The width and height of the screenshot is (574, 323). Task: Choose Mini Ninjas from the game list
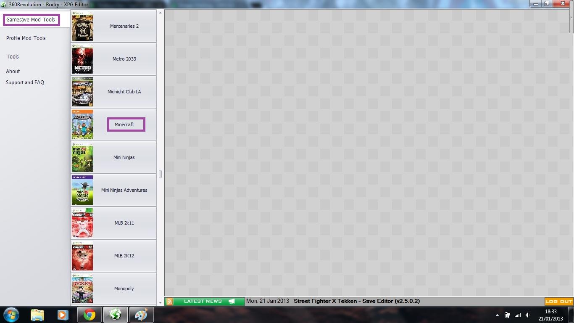[124, 157]
